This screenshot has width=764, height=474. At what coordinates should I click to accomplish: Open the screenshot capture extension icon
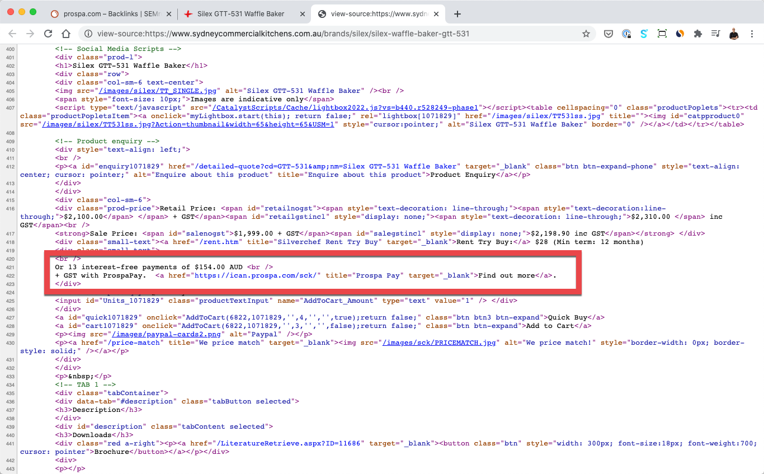click(x=662, y=34)
